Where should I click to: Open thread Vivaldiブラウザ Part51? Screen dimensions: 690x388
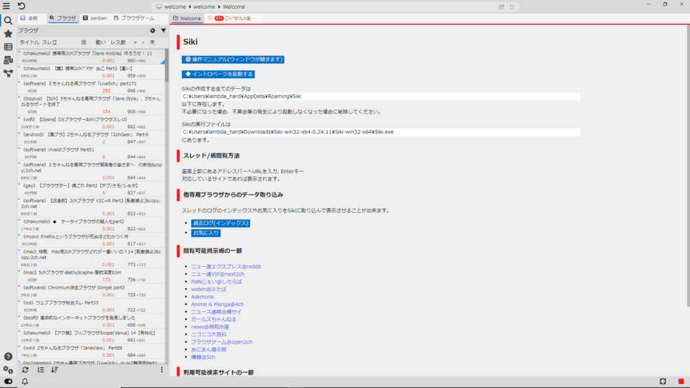[x=92, y=153]
